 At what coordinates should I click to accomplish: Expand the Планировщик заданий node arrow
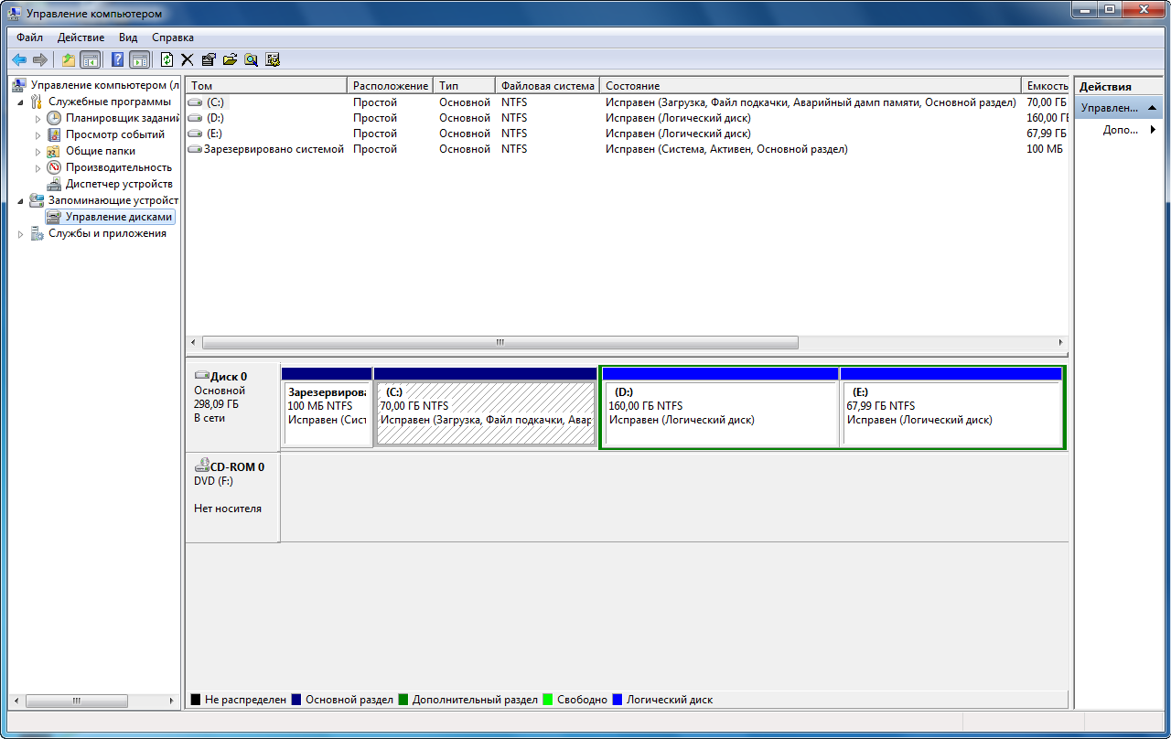pyautogui.click(x=38, y=118)
